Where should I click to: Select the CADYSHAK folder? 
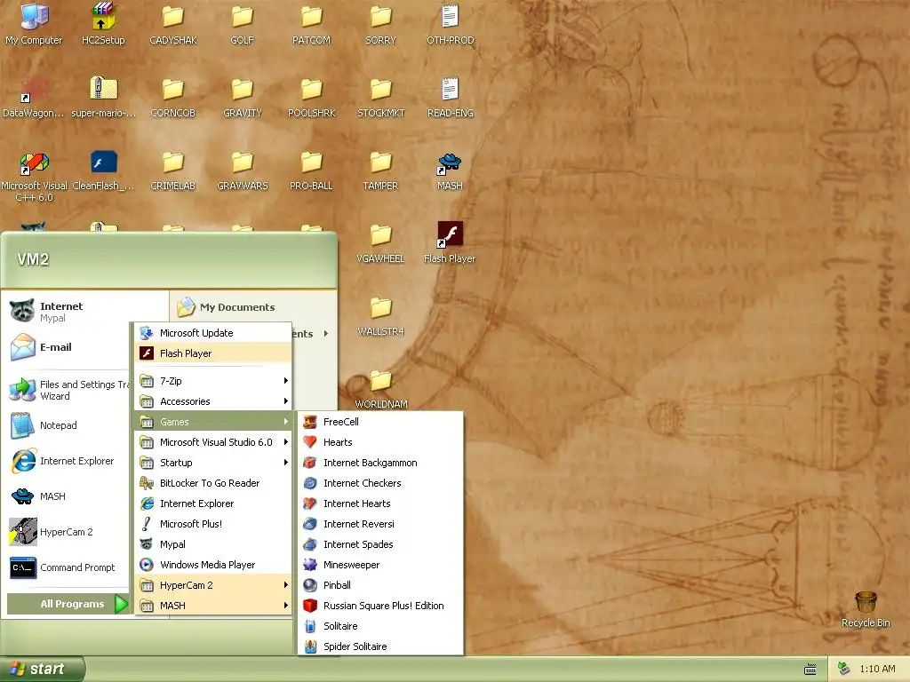pyautogui.click(x=173, y=24)
